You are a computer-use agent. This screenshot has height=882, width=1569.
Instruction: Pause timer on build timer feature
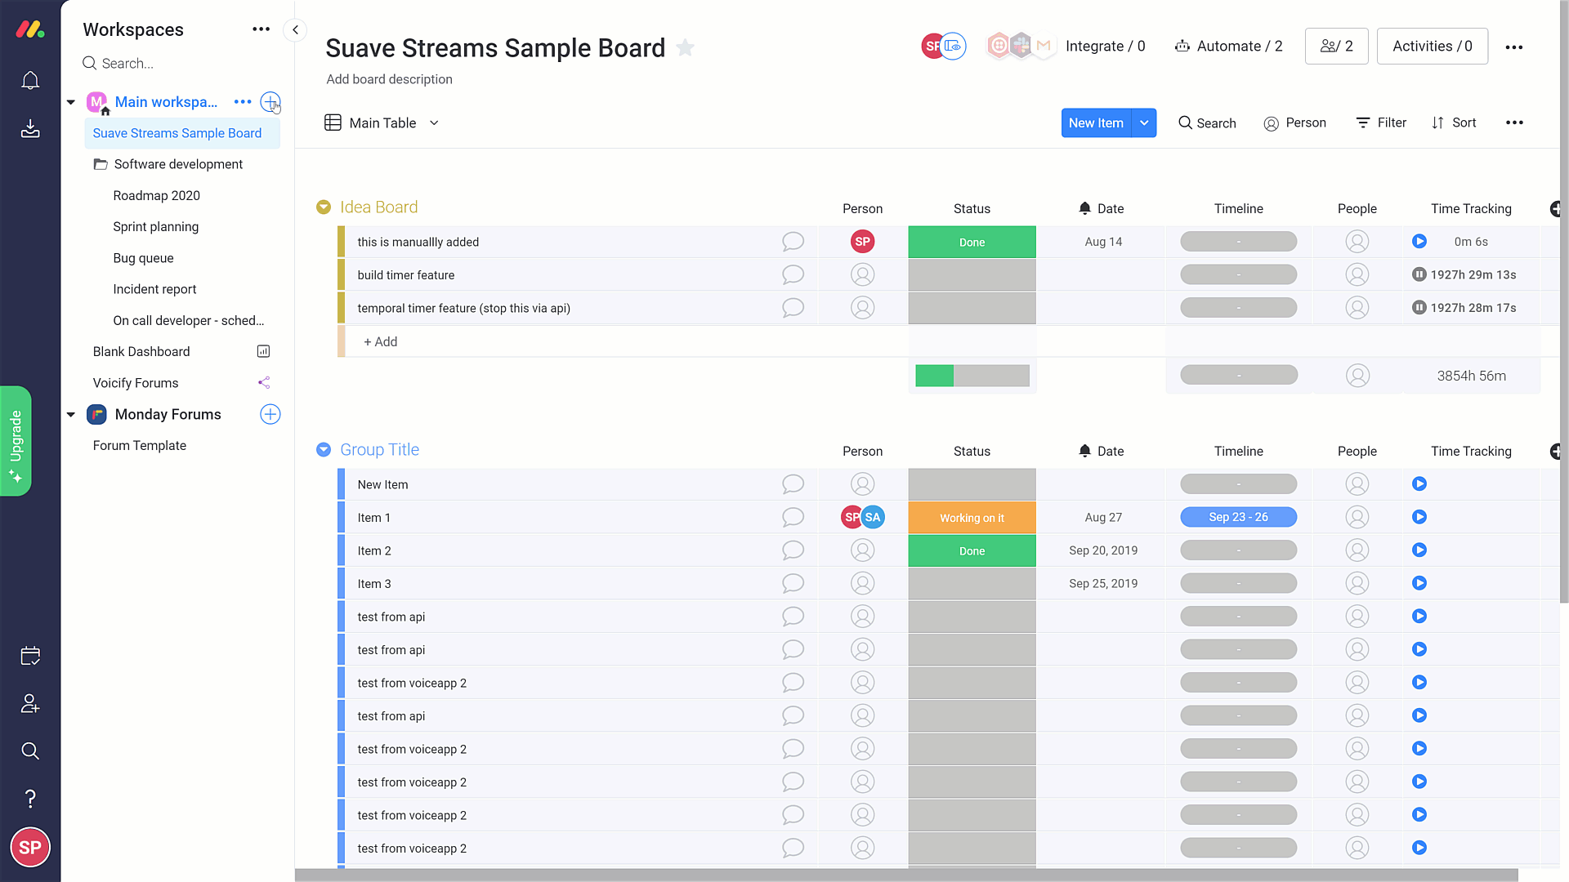tap(1419, 274)
